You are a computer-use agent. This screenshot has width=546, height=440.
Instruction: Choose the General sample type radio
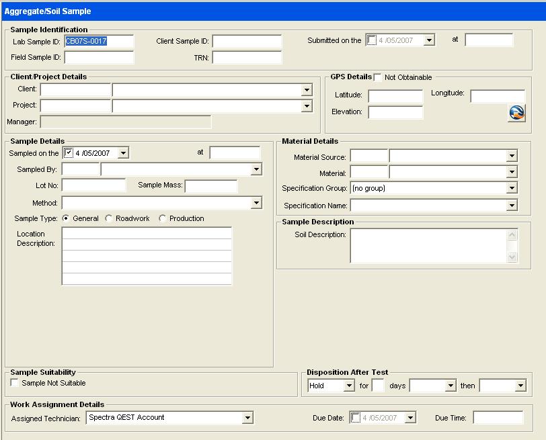coord(66,218)
